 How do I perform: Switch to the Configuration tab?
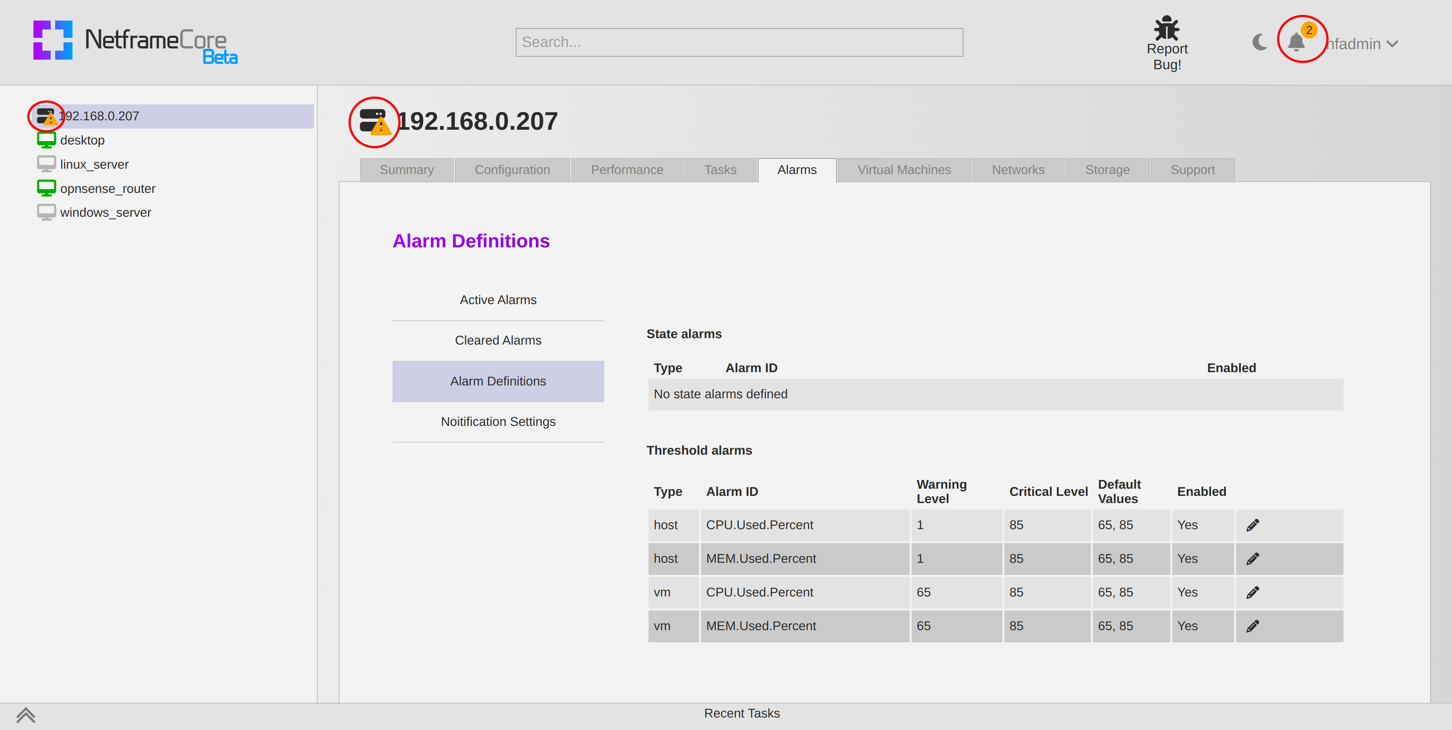point(512,170)
